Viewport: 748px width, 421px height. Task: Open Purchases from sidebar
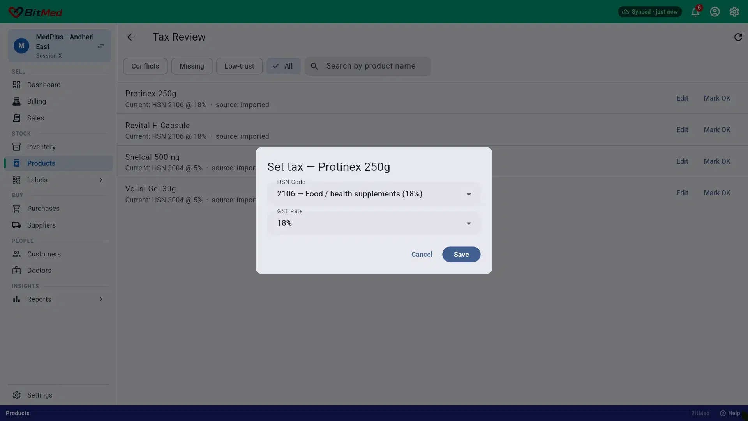58,209
